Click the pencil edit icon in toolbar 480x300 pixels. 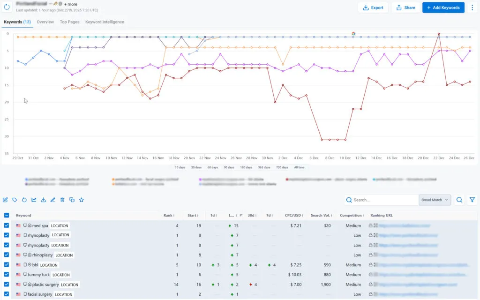click(52, 200)
